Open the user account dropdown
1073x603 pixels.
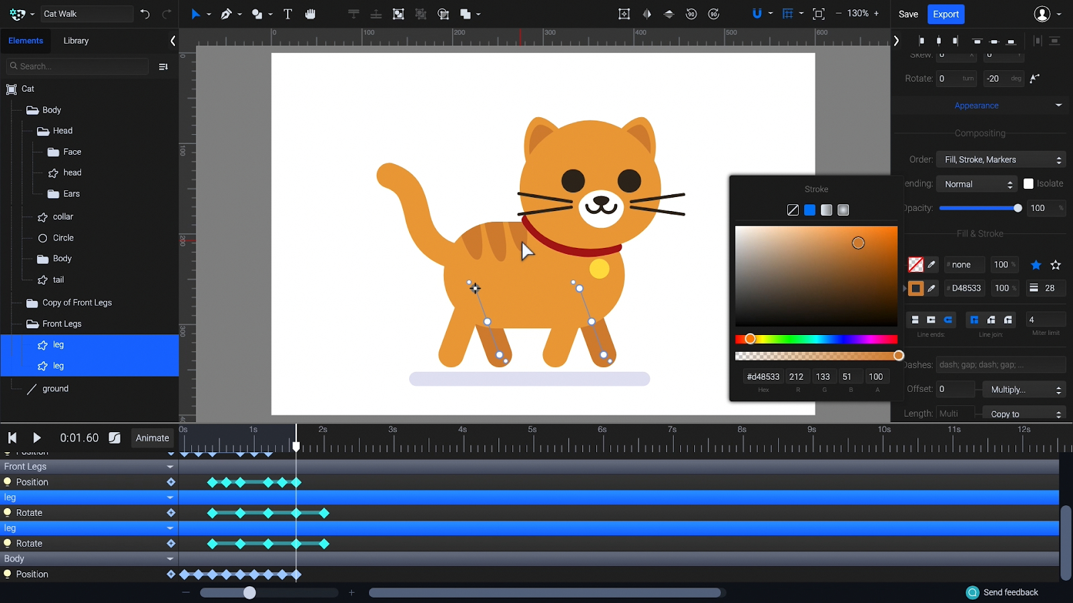(x=1048, y=14)
